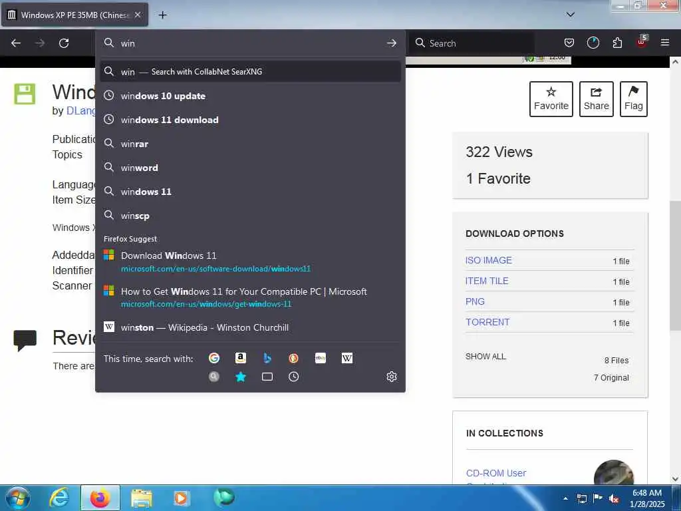Open the CD-ROM User collection link
The image size is (681, 511).
click(496, 473)
